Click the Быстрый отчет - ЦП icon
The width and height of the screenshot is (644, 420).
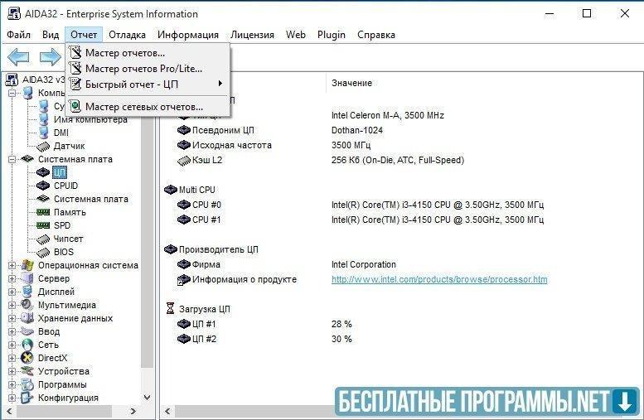[x=75, y=84]
